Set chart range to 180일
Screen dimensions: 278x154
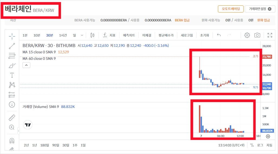[x=45, y=145]
